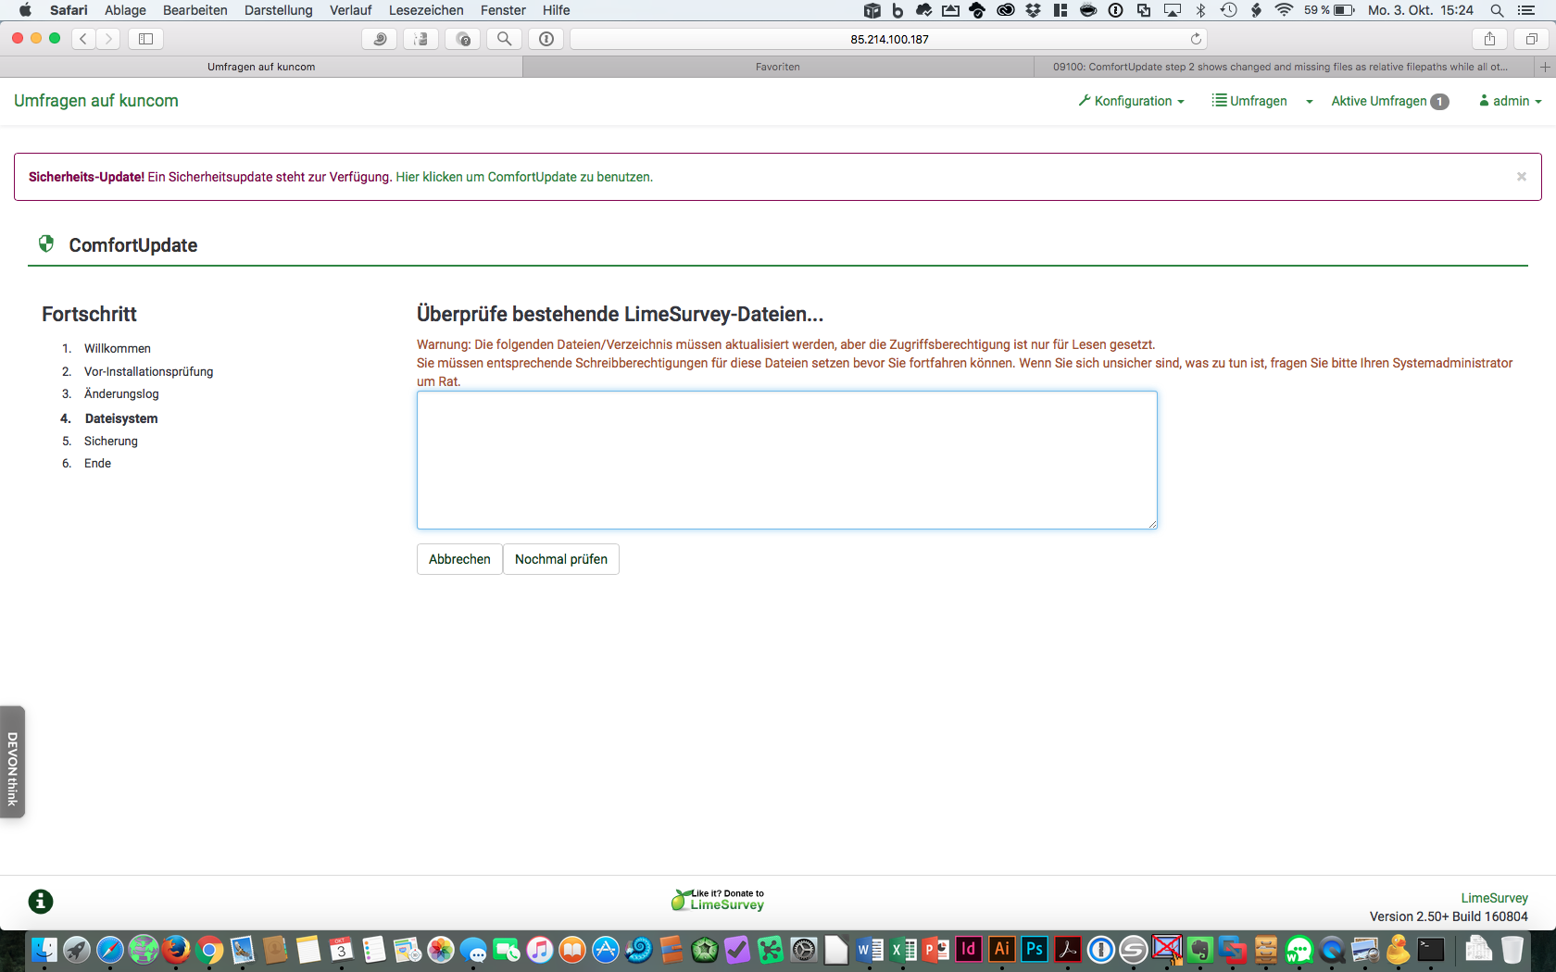
Task: Switch to the Favoriten tab
Action: point(777,67)
